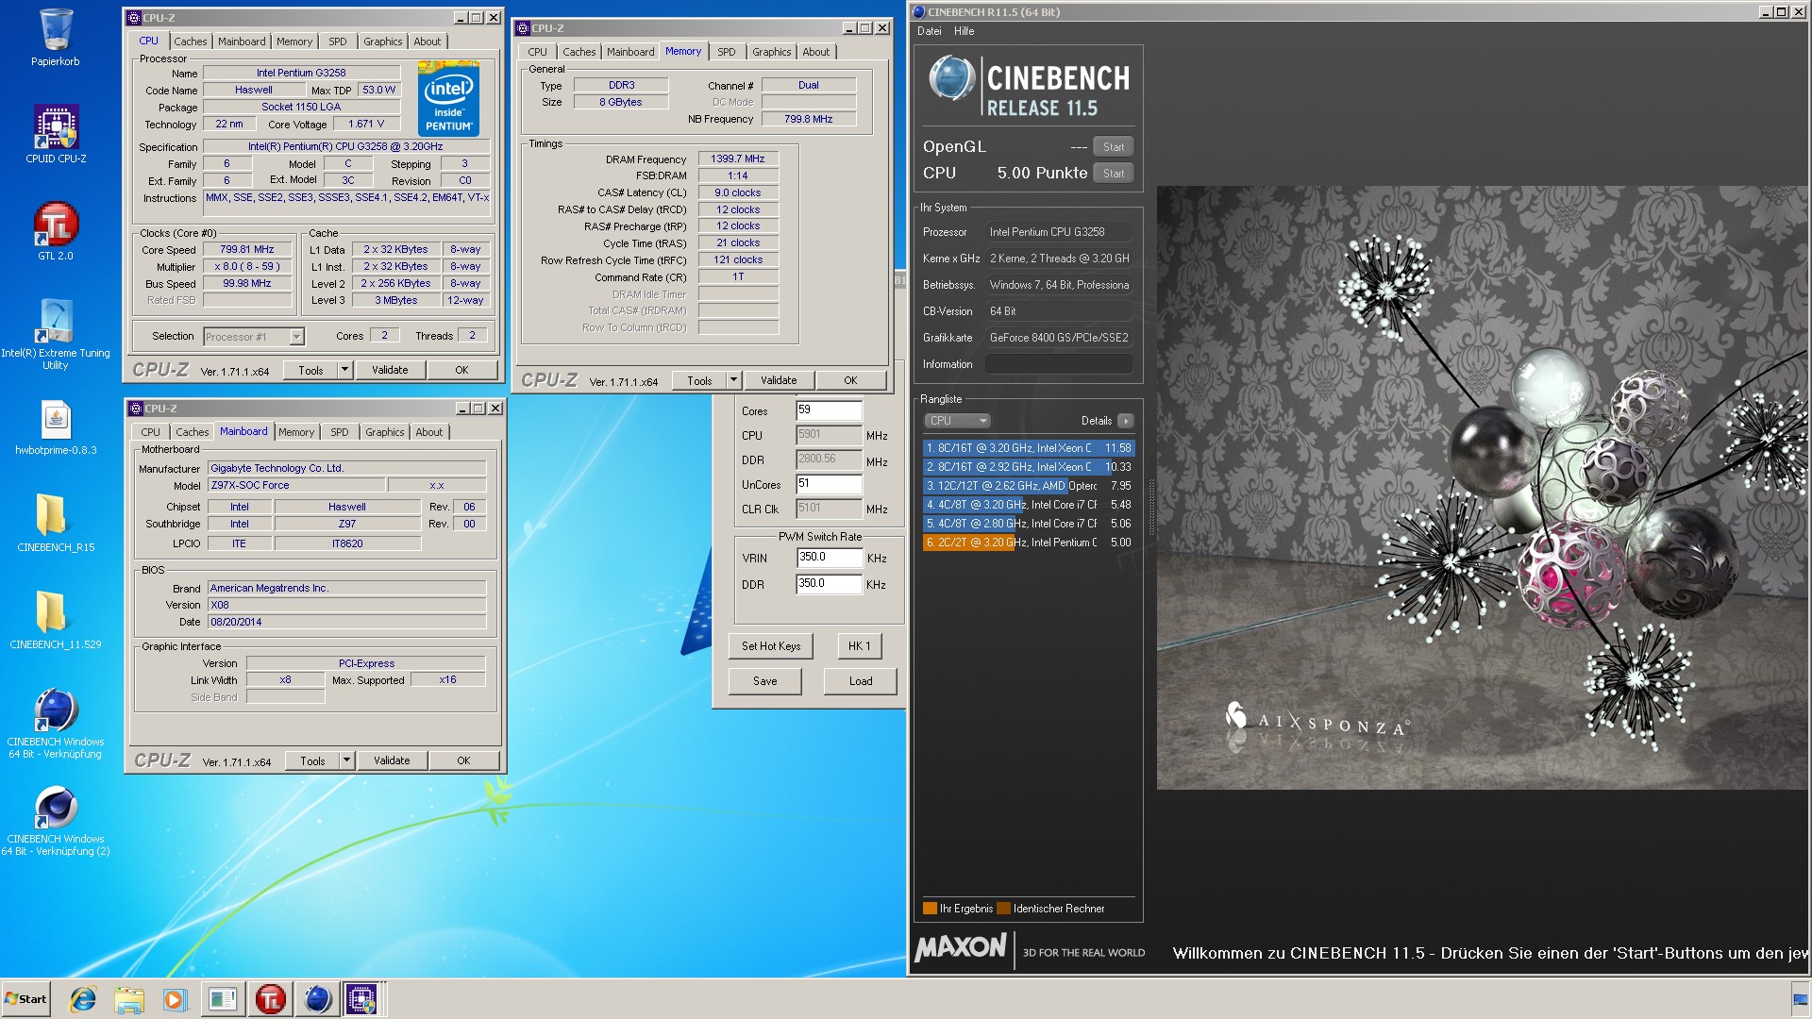This screenshot has height=1019, width=1812.
Task: Click the Save button in GTL
Action: click(x=765, y=681)
